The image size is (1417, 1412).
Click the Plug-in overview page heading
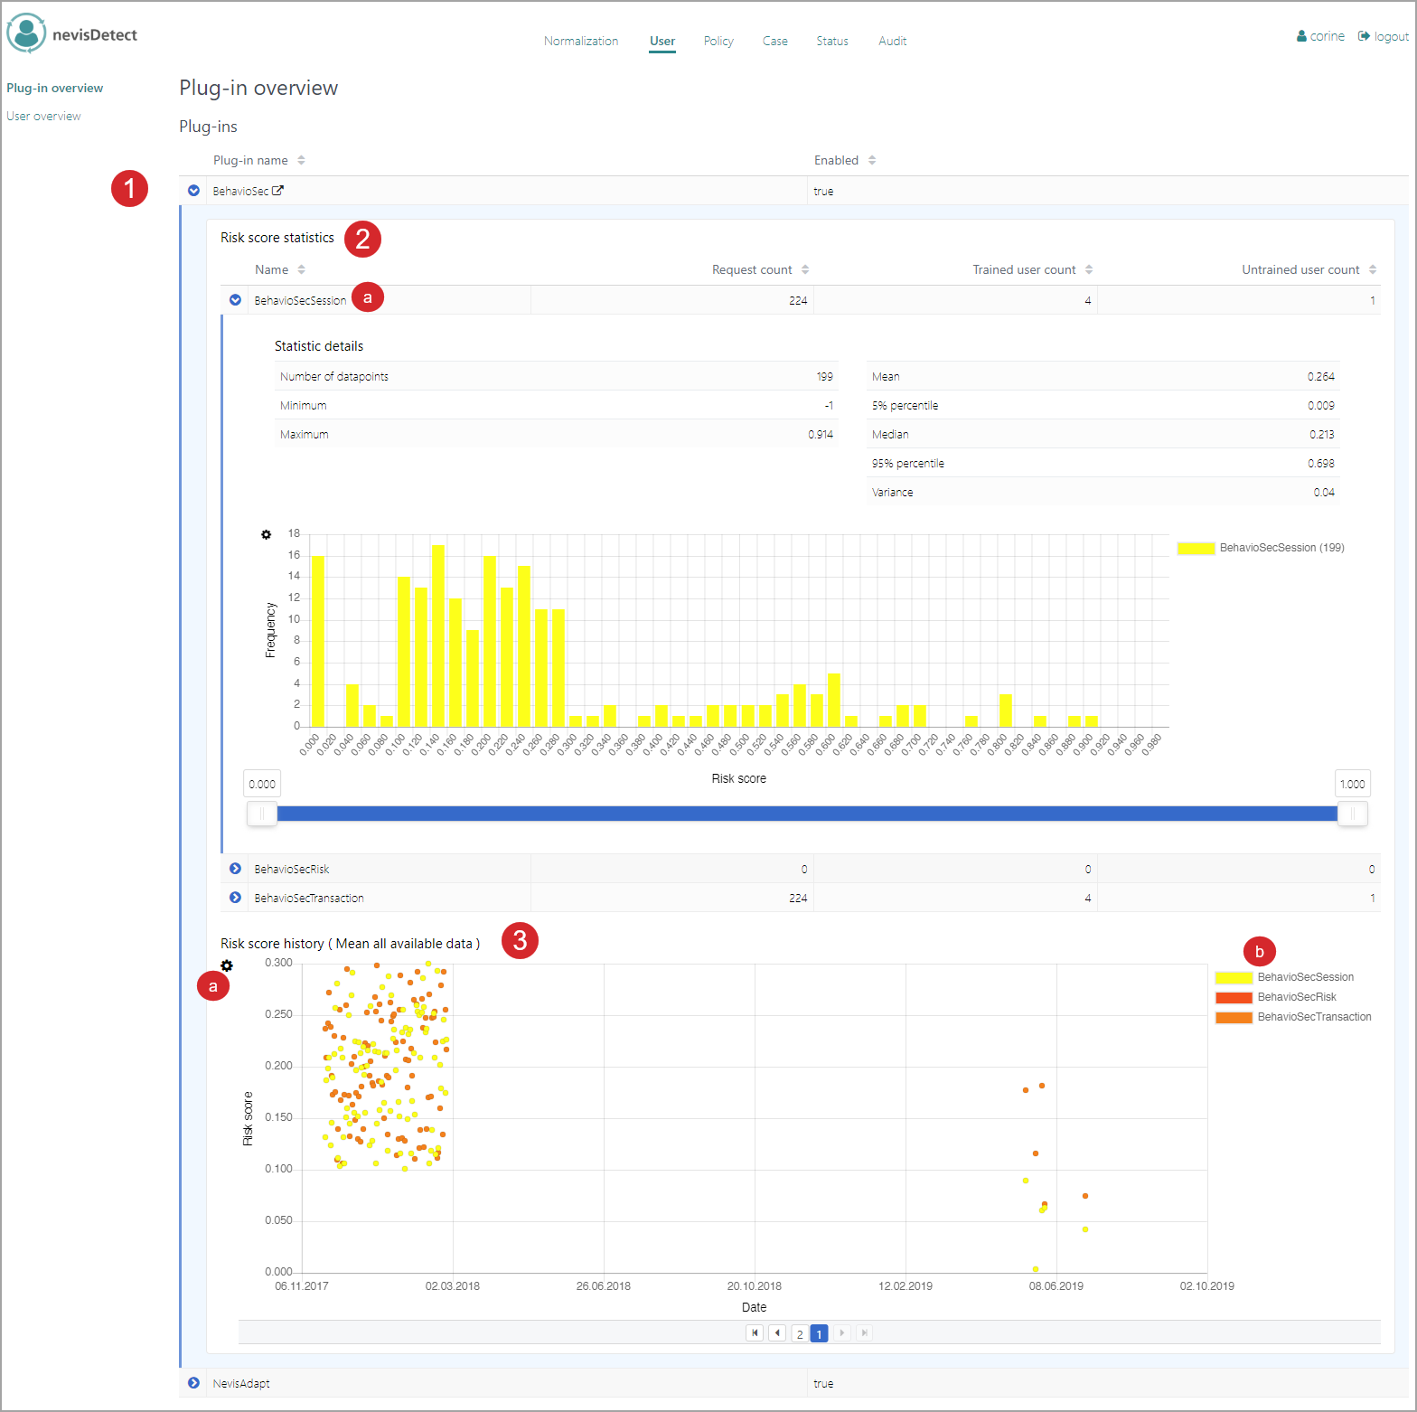point(258,88)
